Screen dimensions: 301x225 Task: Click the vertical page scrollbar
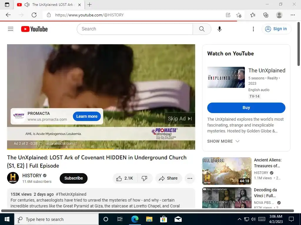pos(299,44)
